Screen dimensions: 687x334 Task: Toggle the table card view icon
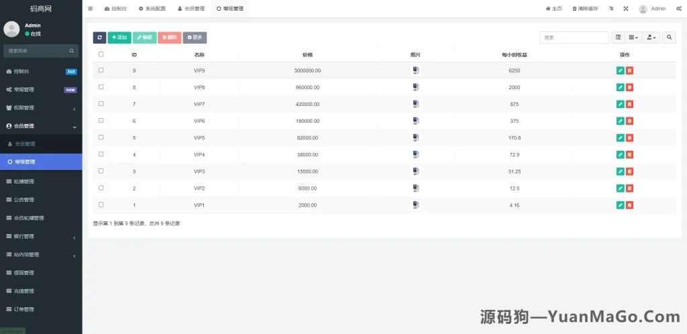click(619, 38)
